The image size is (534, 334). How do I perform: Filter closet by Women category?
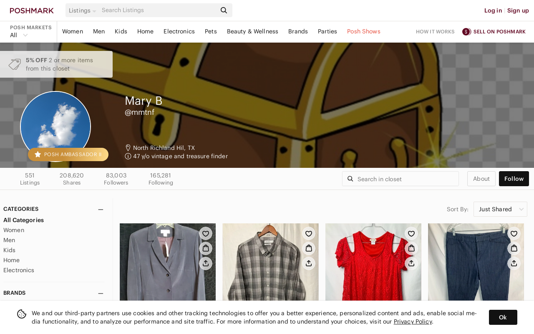click(x=14, y=230)
